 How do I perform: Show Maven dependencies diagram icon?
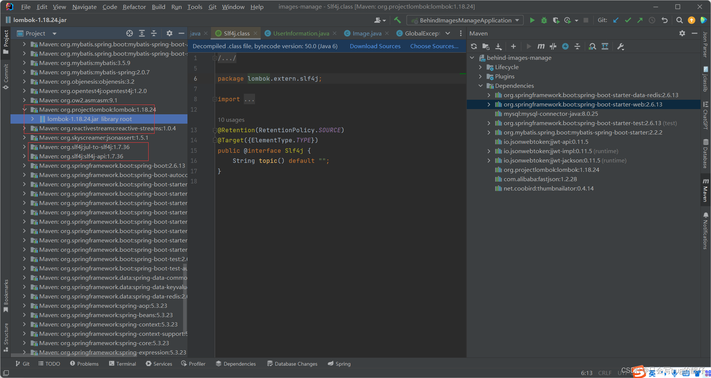[x=605, y=46]
